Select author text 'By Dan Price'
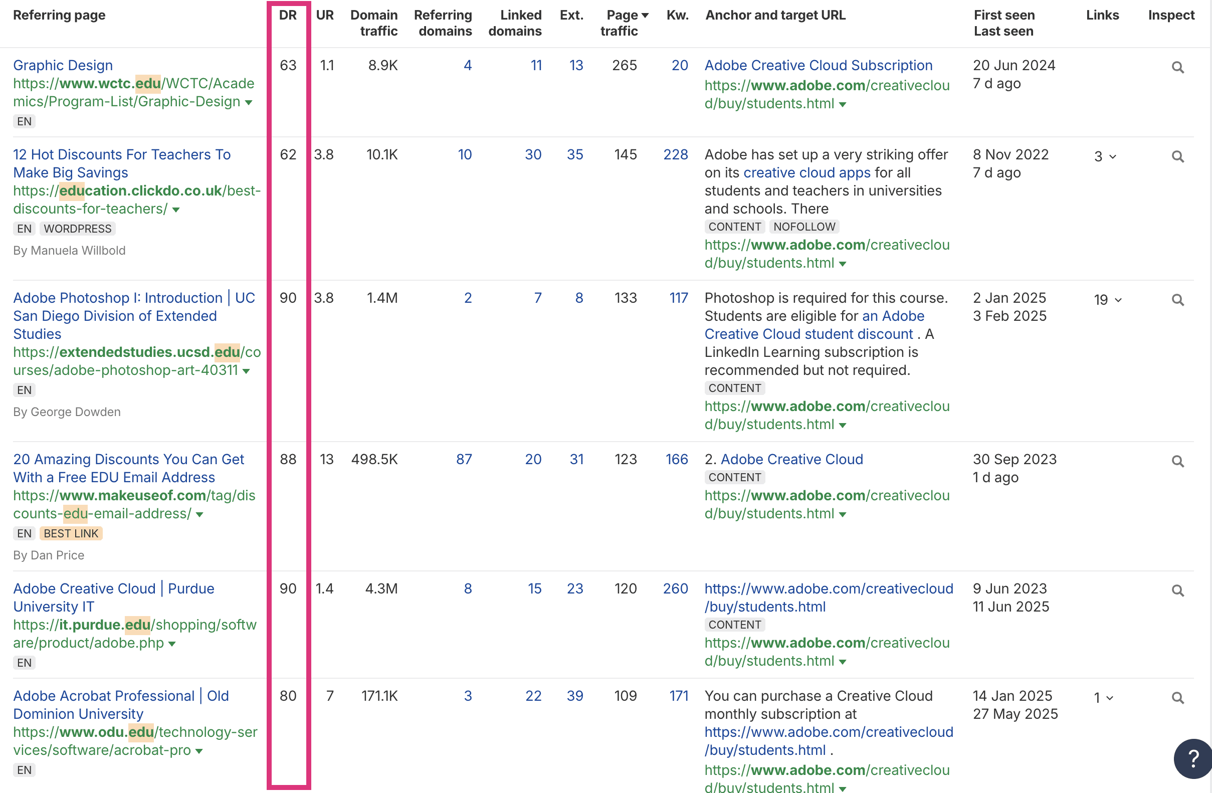 pyautogui.click(x=49, y=555)
